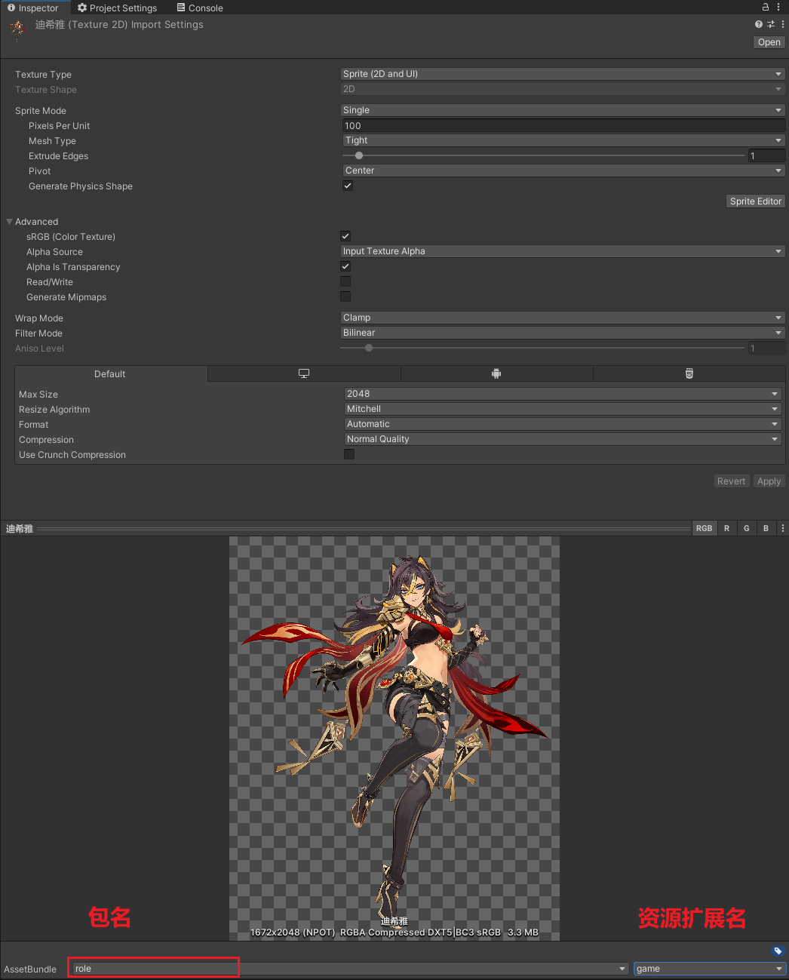Click the asset label tag icon
Viewport: 789px width, 980px height.
pos(778,951)
